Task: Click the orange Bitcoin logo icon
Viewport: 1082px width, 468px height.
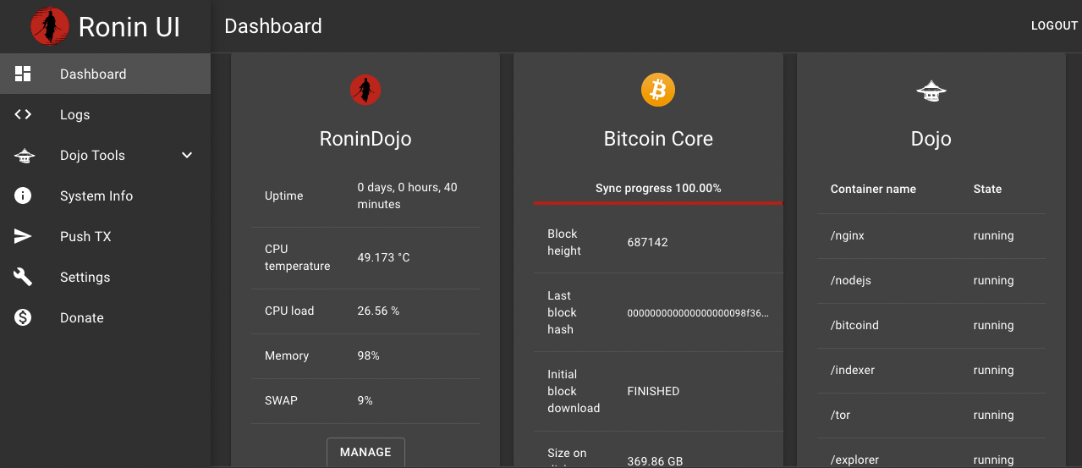Action: pyautogui.click(x=658, y=90)
